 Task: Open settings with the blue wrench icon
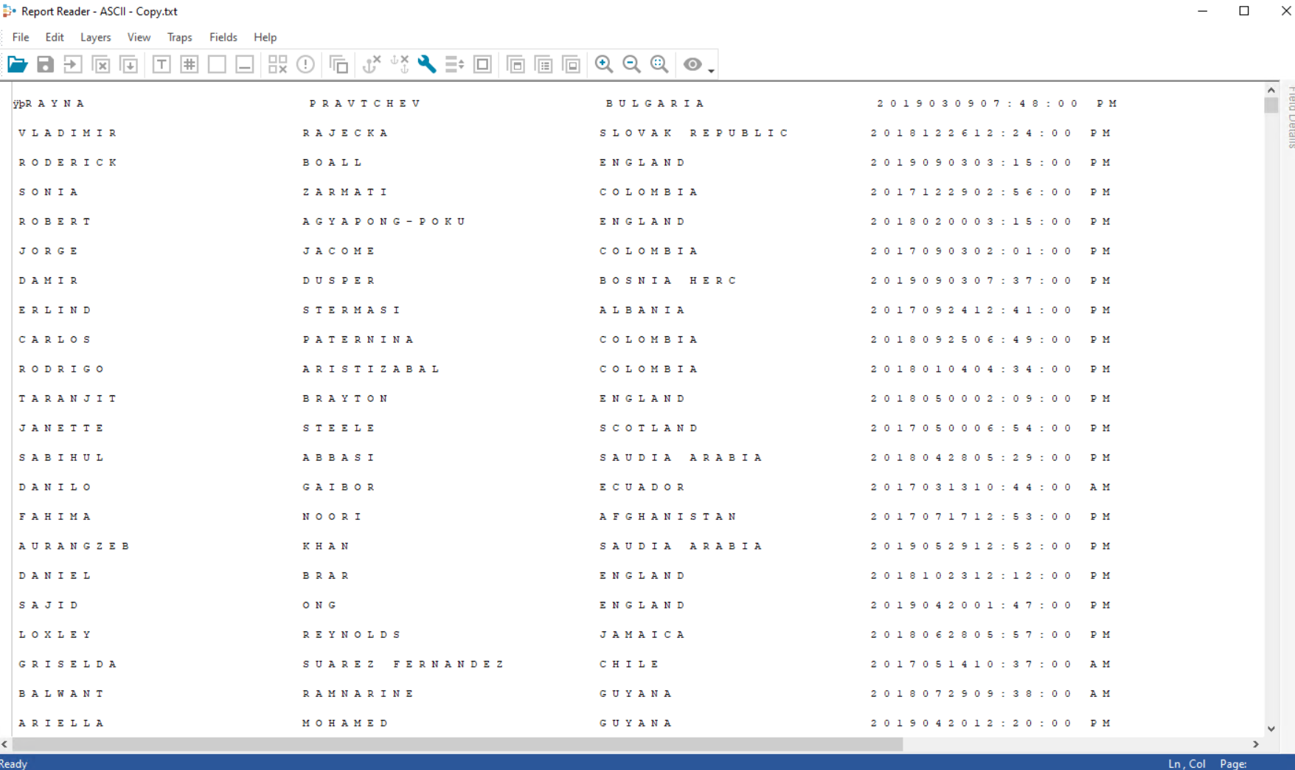pos(427,64)
